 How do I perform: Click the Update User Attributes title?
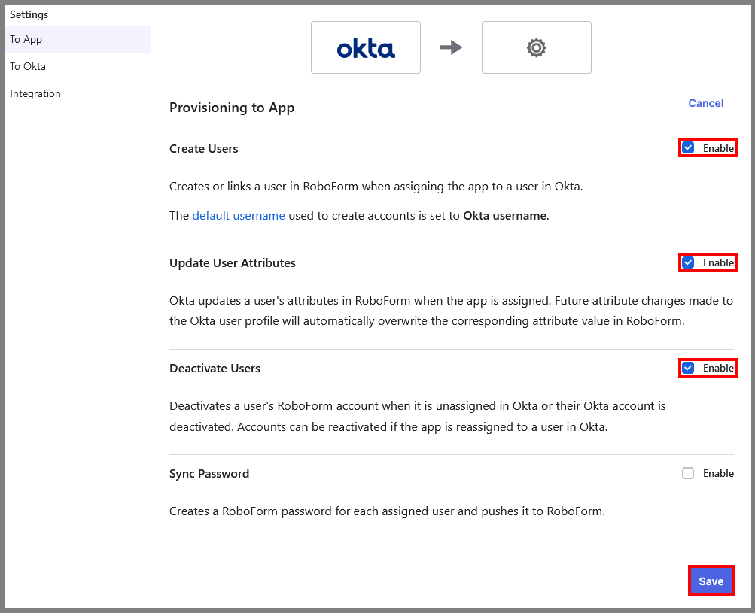233,263
